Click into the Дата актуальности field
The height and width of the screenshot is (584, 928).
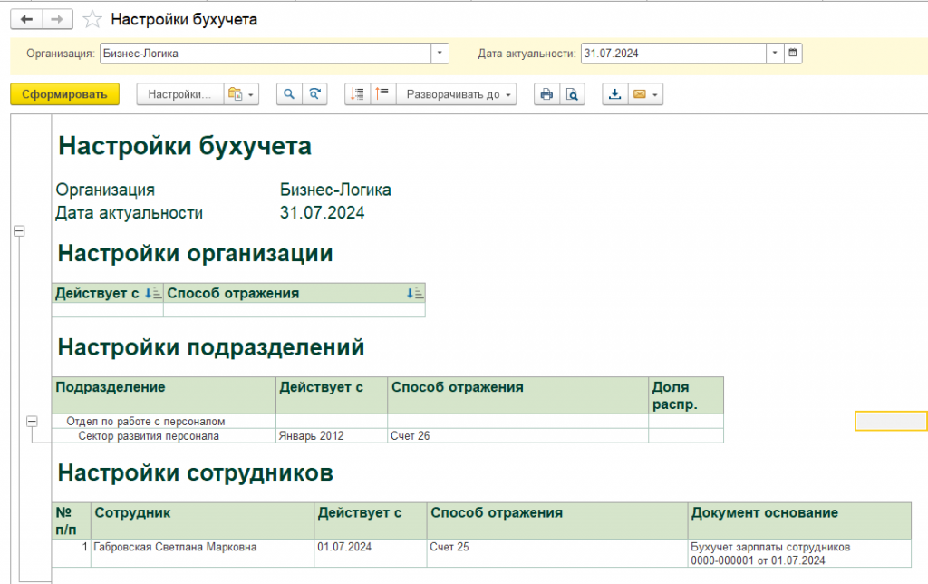coord(673,54)
